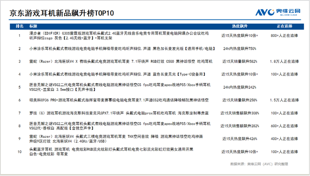Screen dimensions: 310x176
Task: Select the 罗技 GPX 海克斯定制 title
Action: click(119, 113)
